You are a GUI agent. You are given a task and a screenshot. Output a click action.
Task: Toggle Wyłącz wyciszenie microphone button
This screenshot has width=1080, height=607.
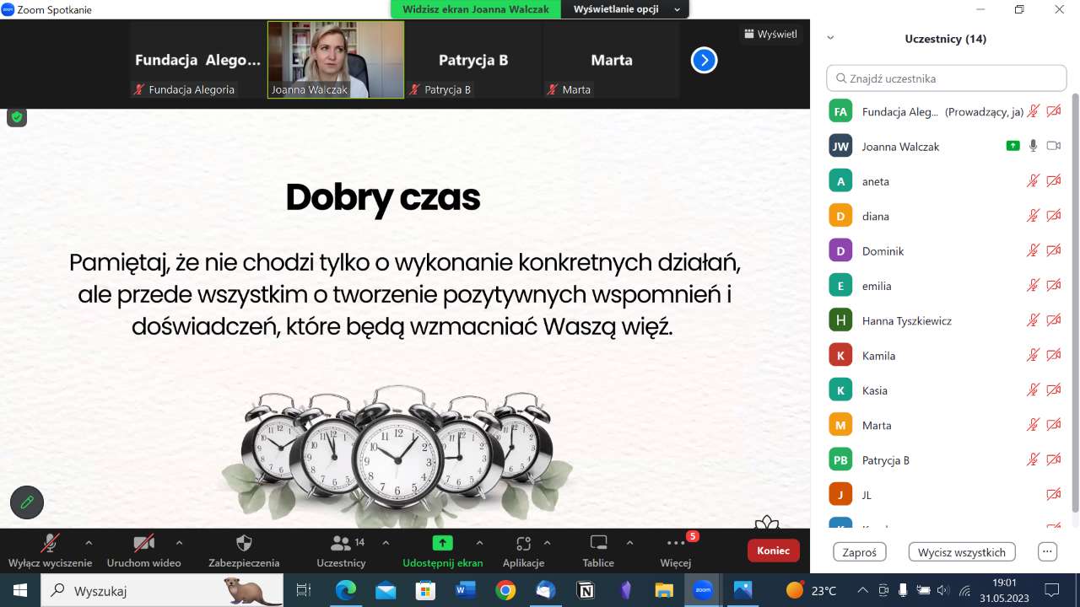[x=50, y=543]
